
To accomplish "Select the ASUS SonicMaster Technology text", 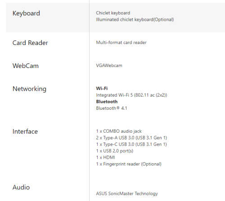I will click(x=127, y=194).
